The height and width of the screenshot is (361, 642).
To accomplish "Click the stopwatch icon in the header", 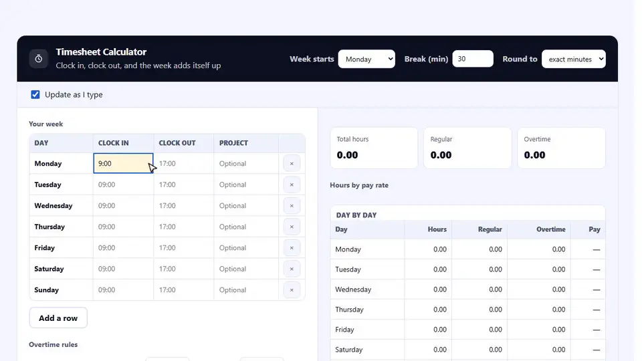I will point(39,59).
